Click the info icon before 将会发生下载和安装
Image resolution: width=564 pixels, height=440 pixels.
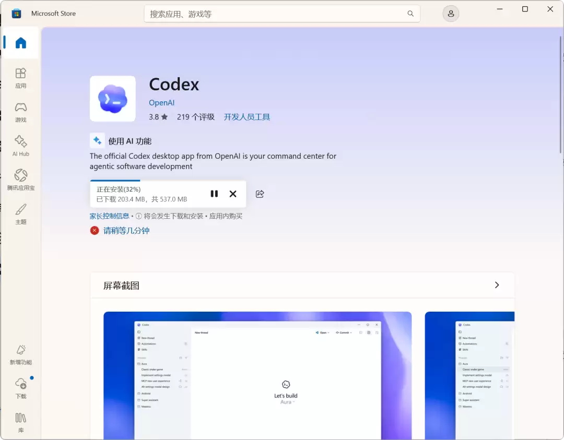138,216
